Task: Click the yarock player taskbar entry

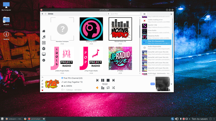Action: point(35,119)
